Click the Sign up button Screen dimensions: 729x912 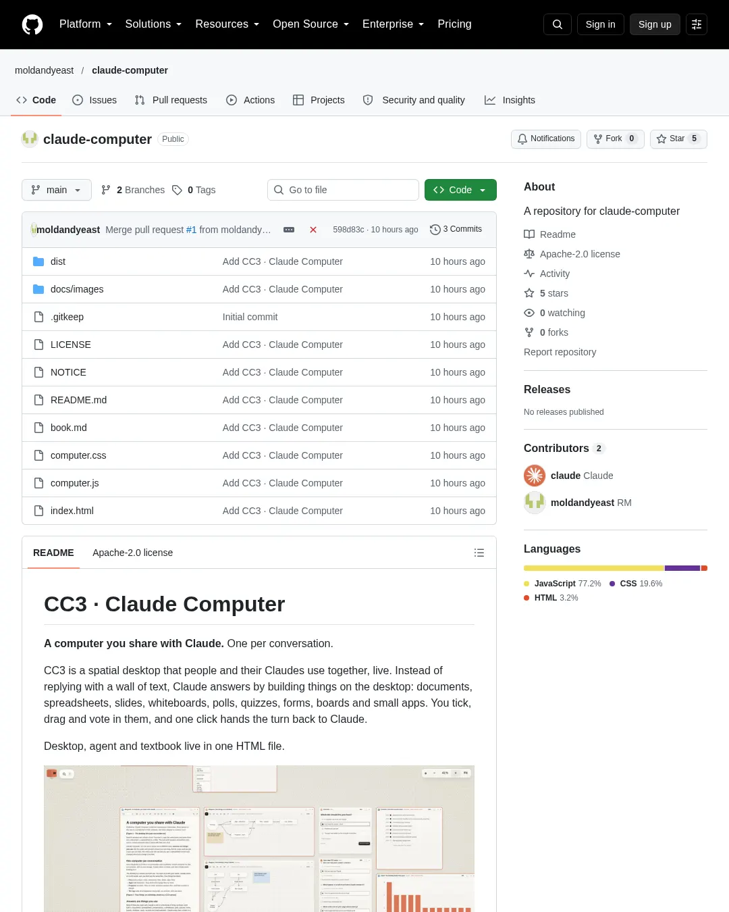click(655, 24)
